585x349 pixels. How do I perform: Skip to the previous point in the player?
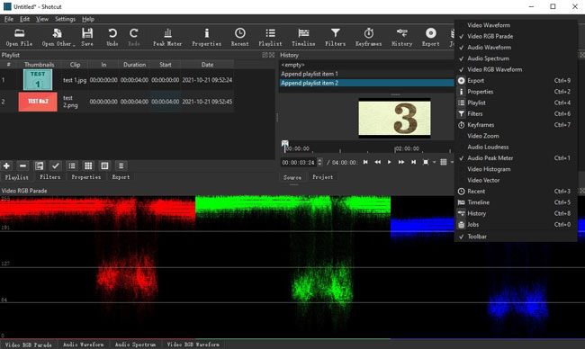pyautogui.click(x=365, y=162)
